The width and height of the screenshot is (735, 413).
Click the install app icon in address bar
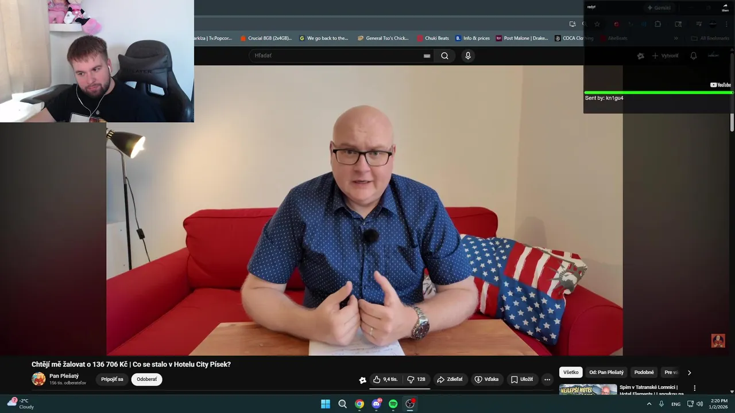click(572, 24)
